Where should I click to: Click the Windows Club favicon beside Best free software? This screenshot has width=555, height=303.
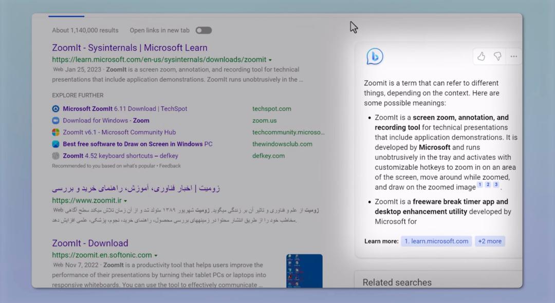tap(55, 144)
